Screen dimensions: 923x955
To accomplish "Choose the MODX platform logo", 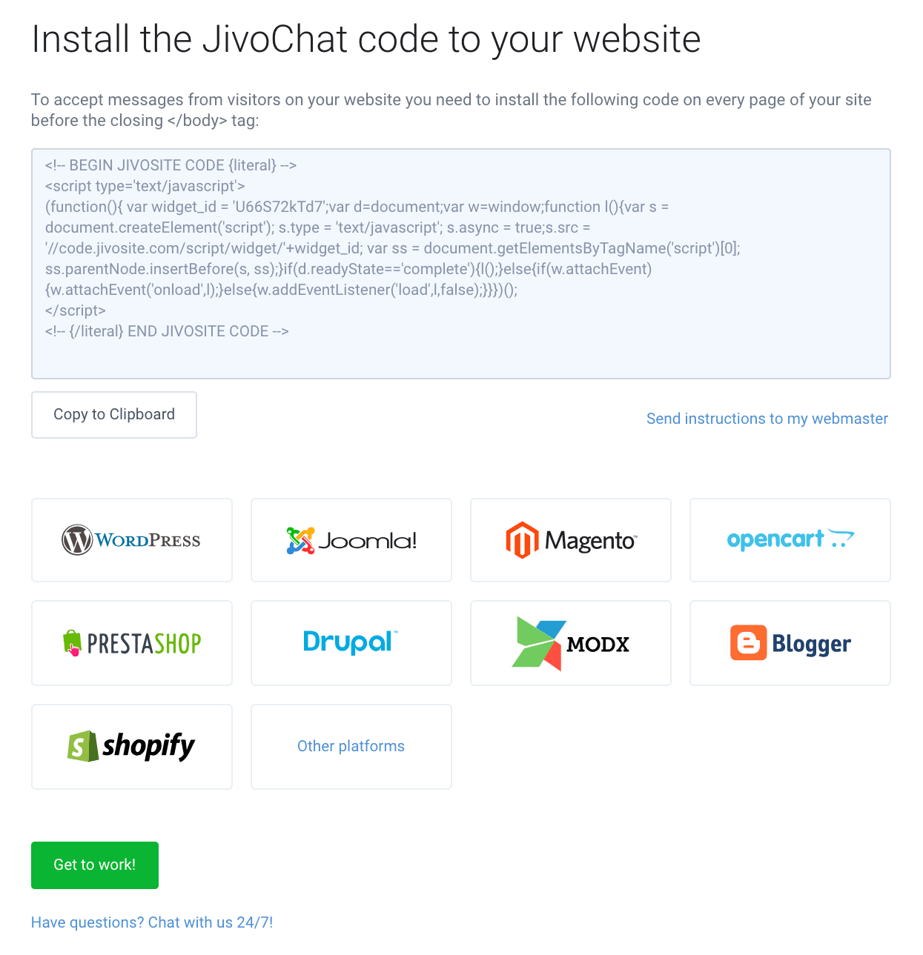I will click(x=571, y=643).
